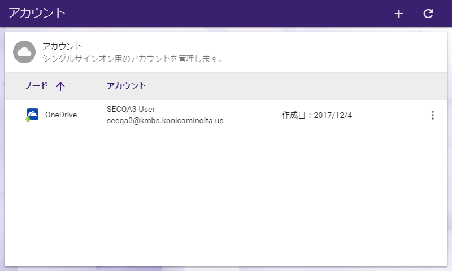Refresh the account list
The width and height of the screenshot is (452, 271).
428,14
